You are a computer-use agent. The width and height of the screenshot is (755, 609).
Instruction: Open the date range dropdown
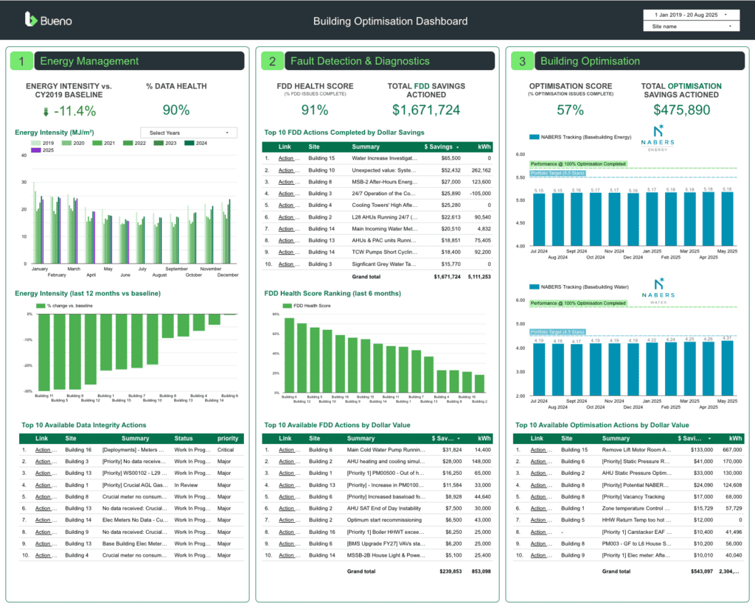pos(690,14)
